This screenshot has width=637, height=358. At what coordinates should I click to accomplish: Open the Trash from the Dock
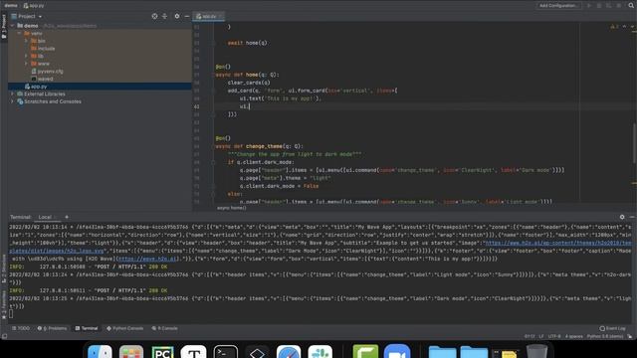point(536,351)
